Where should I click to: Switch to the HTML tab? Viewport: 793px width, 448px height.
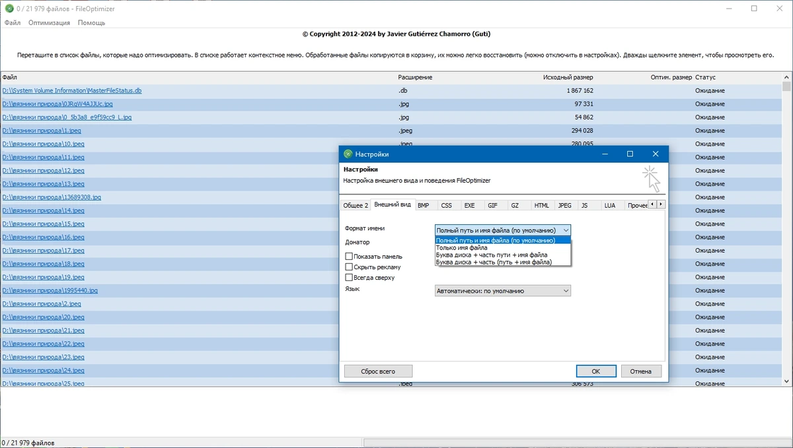[x=542, y=205]
